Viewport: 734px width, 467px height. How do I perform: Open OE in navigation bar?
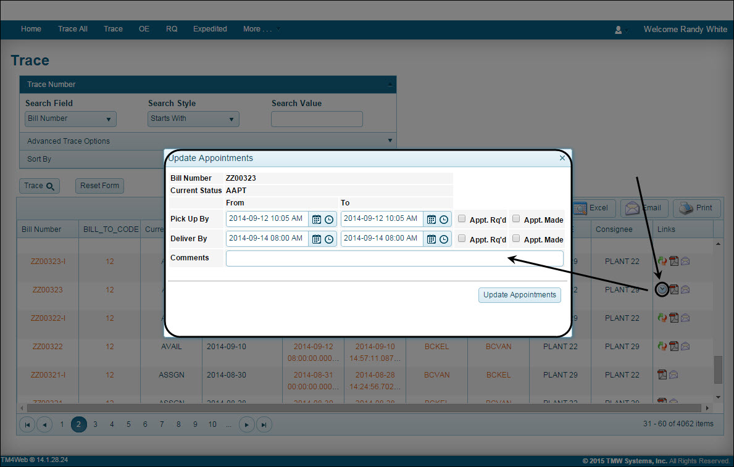144,29
